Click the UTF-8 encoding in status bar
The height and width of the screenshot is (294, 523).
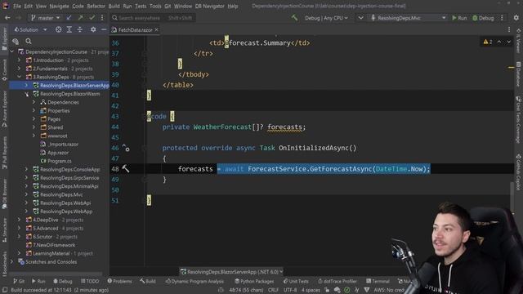click(x=290, y=290)
